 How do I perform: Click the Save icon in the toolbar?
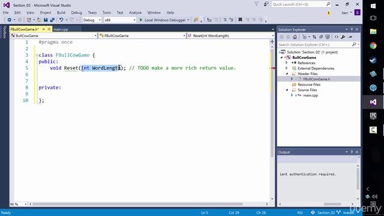tap(46, 20)
